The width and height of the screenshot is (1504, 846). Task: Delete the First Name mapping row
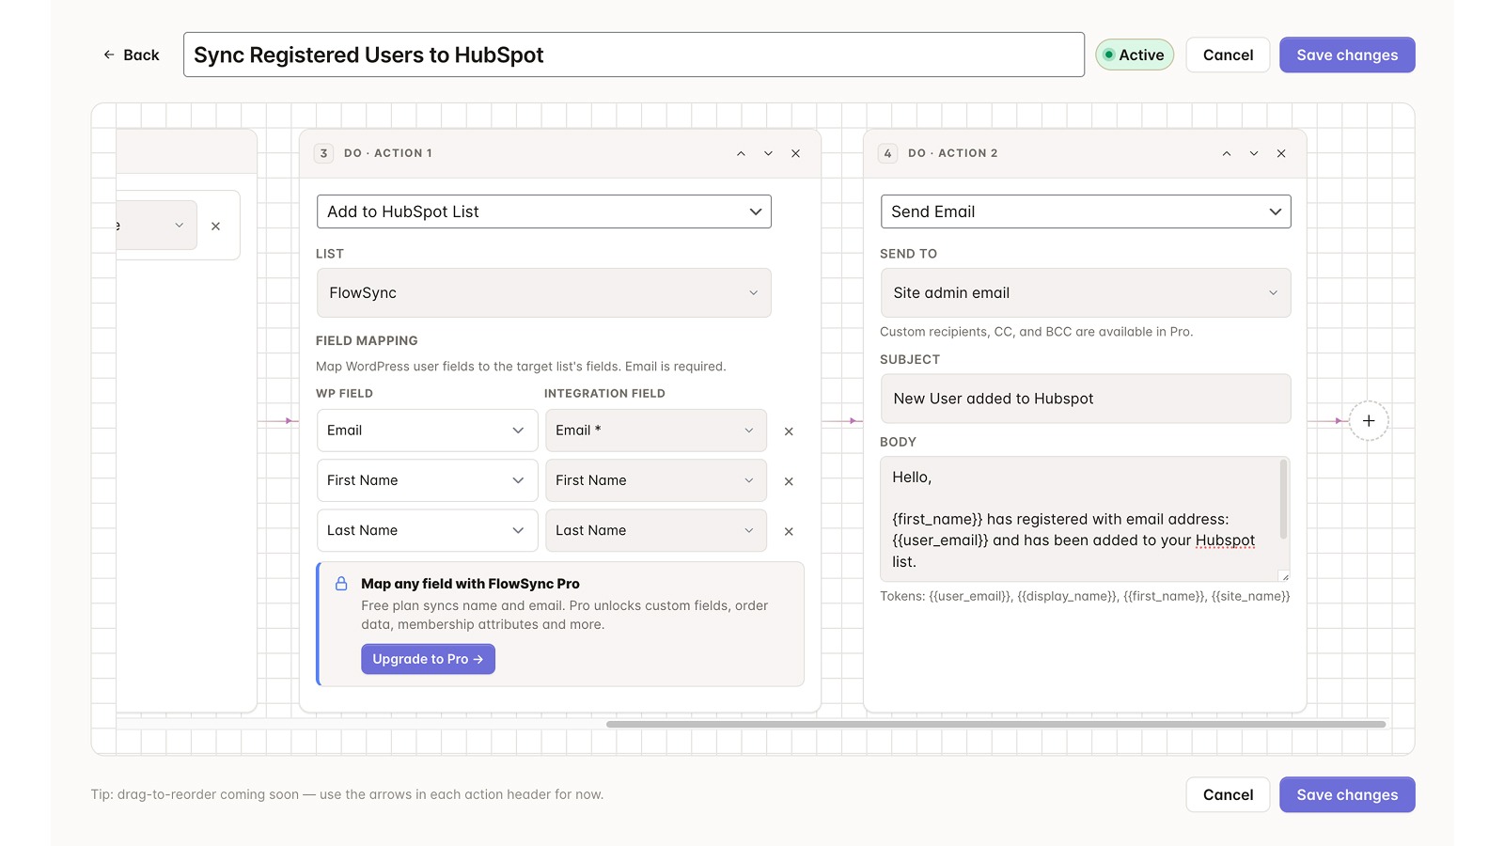(x=789, y=481)
